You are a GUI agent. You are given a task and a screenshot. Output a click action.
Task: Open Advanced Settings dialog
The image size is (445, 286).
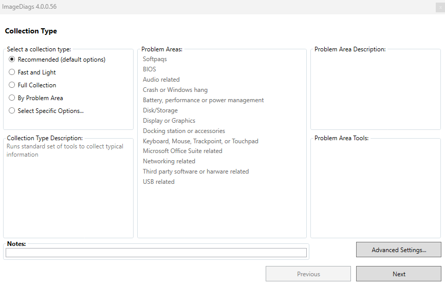(x=398, y=250)
